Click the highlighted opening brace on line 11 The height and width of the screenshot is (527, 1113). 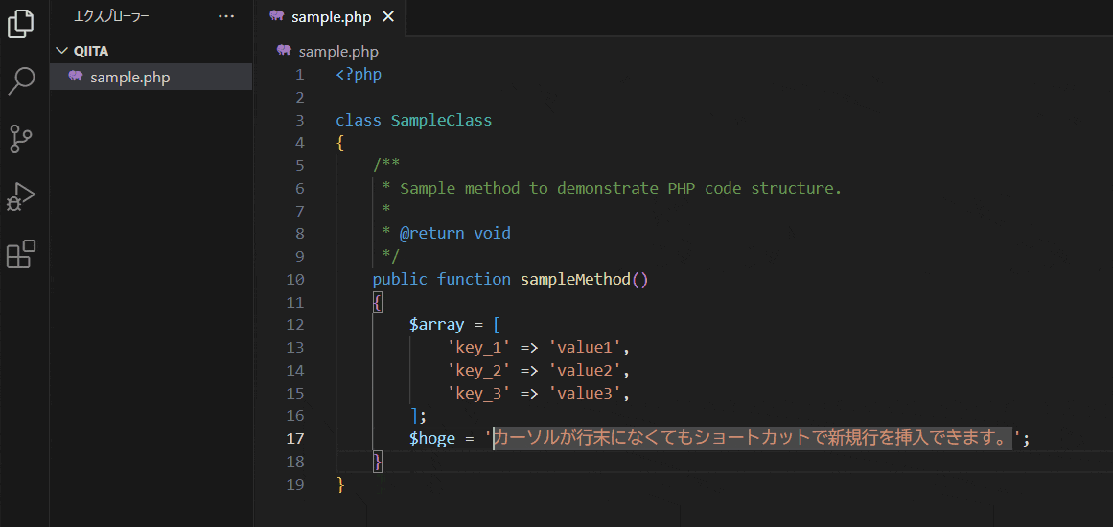pos(378,302)
